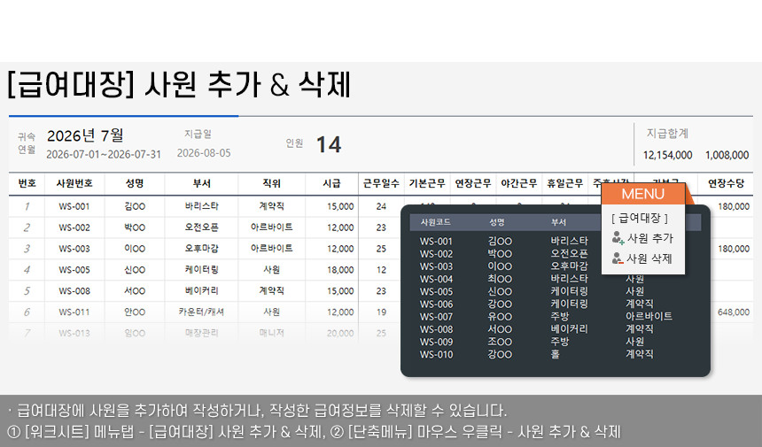Select the 사원번호 column header

pyautogui.click(x=74, y=183)
